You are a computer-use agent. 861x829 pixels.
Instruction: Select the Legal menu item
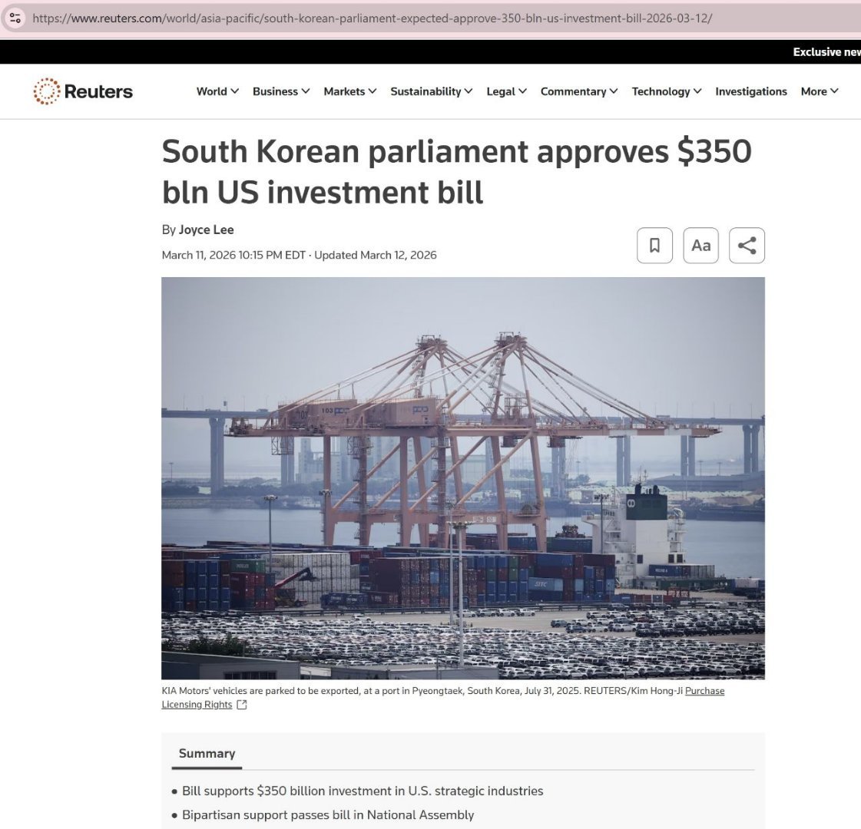click(505, 91)
